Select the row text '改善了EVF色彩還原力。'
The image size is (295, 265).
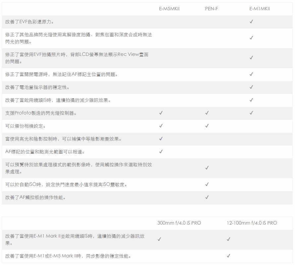click(x=29, y=22)
